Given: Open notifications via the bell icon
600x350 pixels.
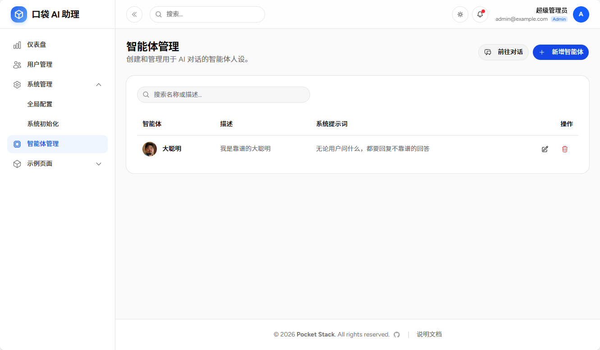Looking at the screenshot, I should (480, 14).
